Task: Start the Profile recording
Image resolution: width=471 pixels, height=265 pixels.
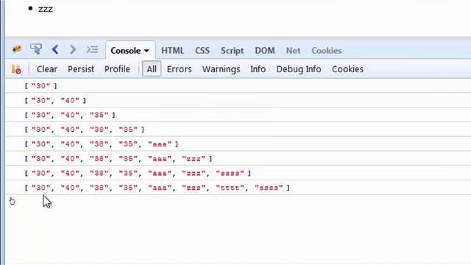Action: pyautogui.click(x=117, y=69)
